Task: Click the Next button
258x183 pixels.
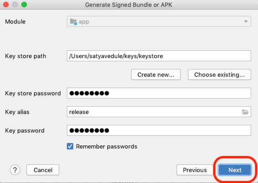Action: pos(235,170)
